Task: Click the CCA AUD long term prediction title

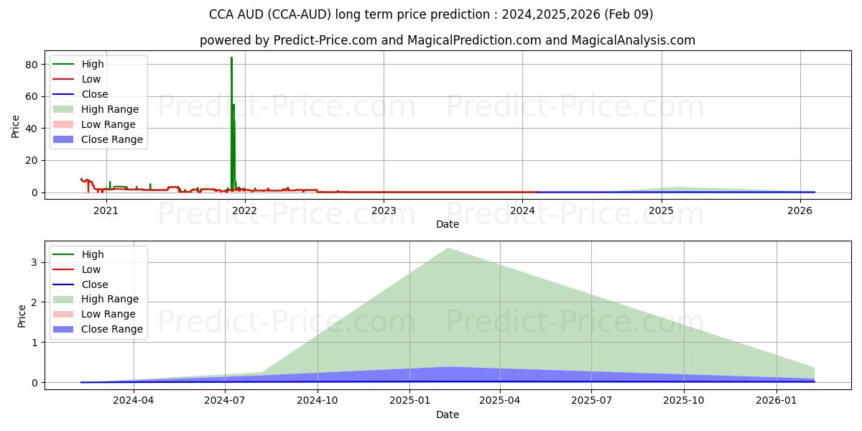Action: point(431,14)
